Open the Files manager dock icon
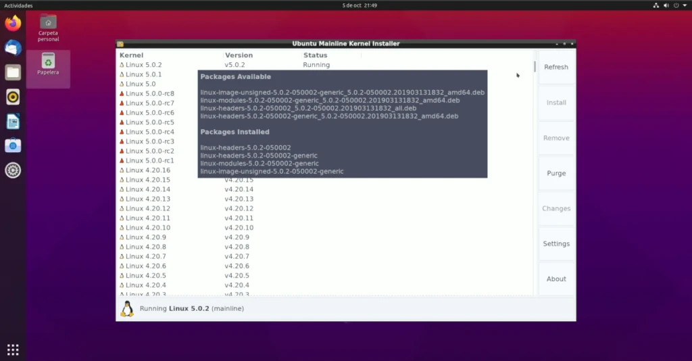 click(x=13, y=72)
